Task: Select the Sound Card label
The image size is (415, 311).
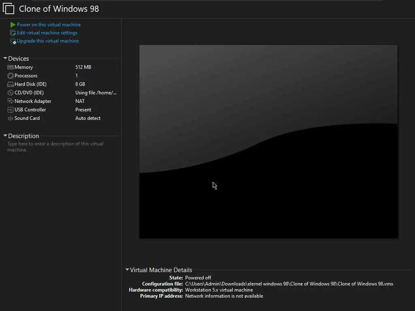Action: [x=27, y=118]
